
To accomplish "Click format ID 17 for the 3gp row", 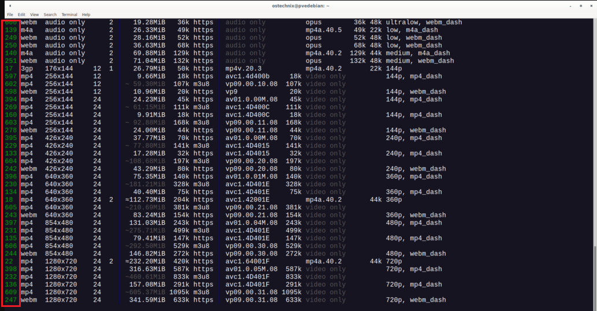I will pos(8,69).
